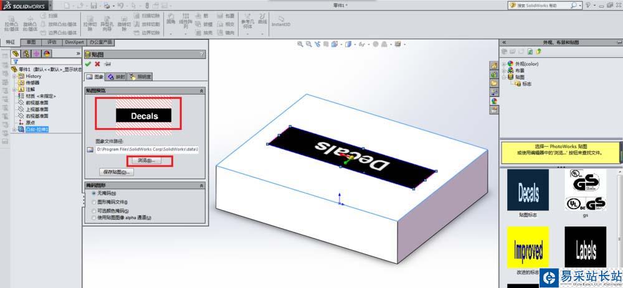Select the yellow Improved decal thumbnail
The image size is (623, 288).
[528, 247]
